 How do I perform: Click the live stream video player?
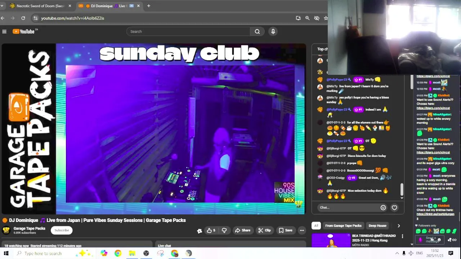pyautogui.click(x=154, y=129)
